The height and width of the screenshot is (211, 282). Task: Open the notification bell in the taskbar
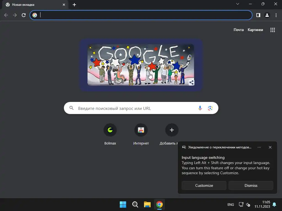275,204
